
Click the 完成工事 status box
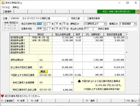(75, 18)
